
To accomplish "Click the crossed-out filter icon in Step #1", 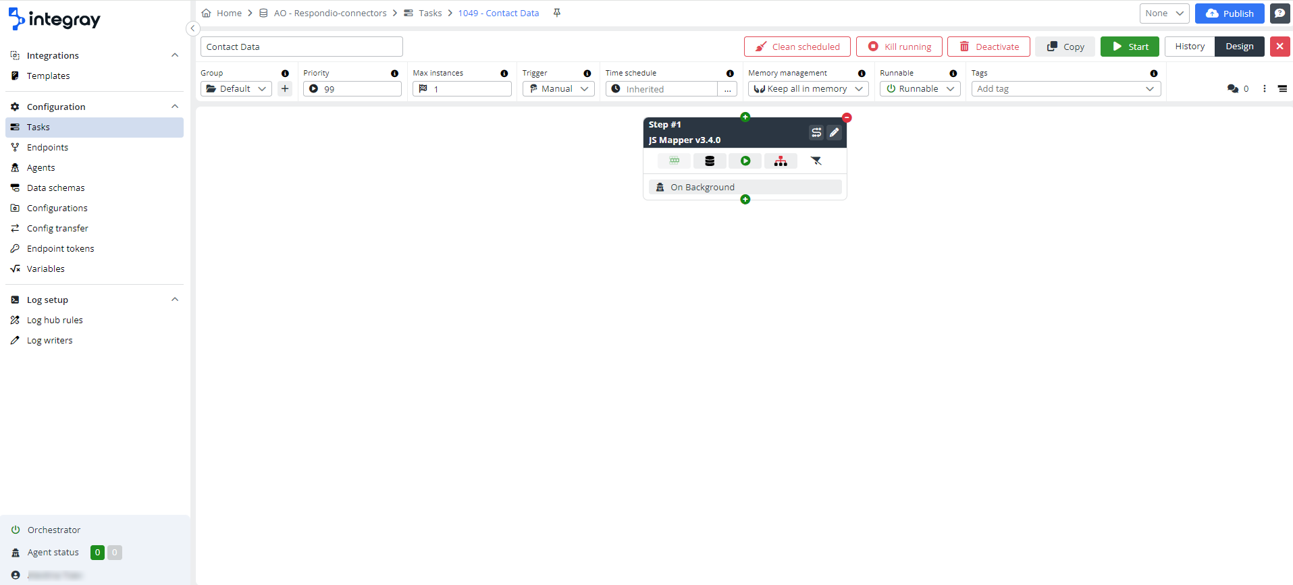I will pos(816,161).
